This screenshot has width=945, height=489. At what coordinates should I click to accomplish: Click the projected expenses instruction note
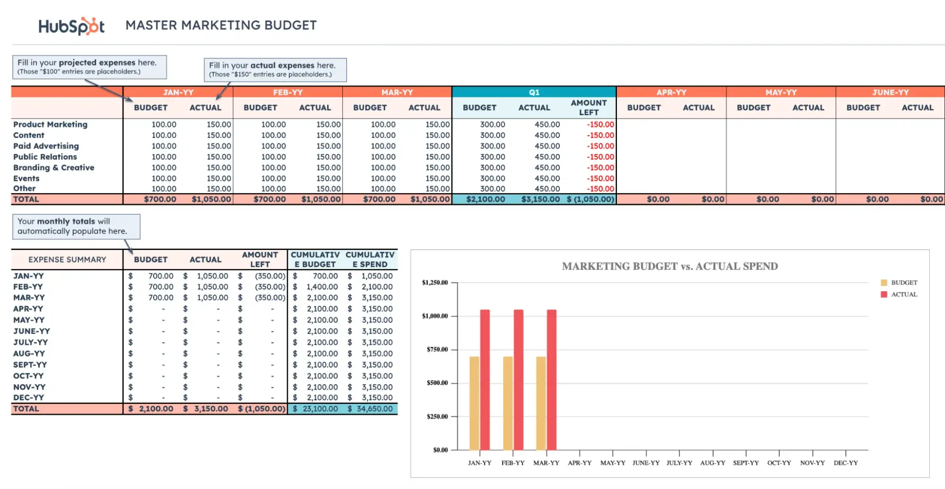tap(89, 67)
